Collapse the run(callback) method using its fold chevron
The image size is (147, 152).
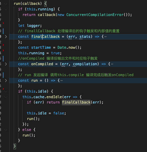(6, 4)
